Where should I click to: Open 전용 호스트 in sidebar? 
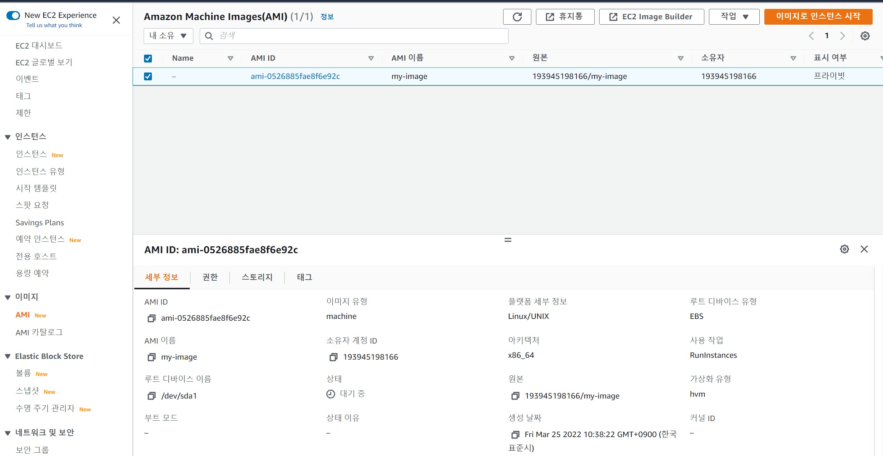coord(36,256)
